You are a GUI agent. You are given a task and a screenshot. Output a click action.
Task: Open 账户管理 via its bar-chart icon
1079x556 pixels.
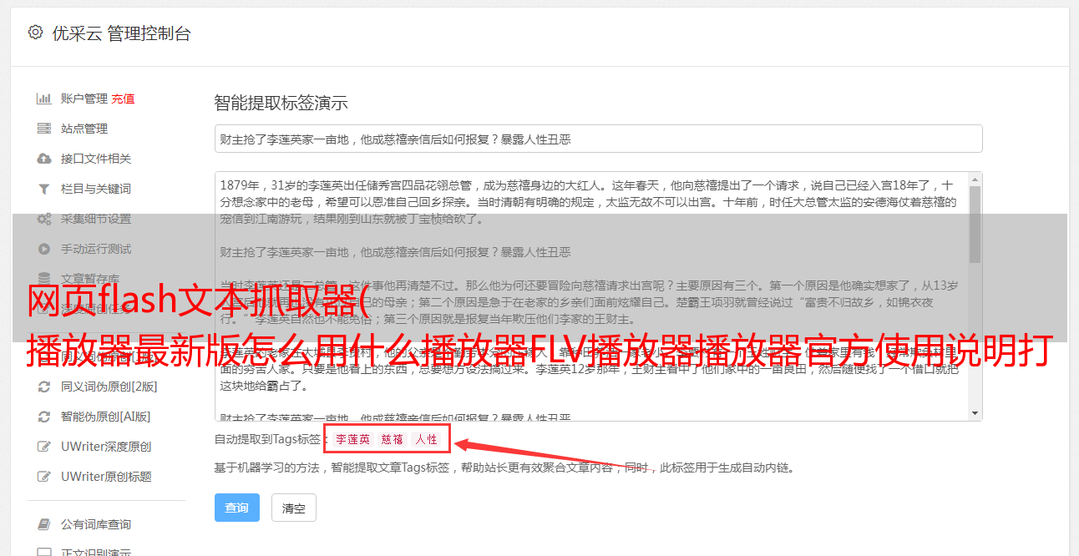point(44,99)
